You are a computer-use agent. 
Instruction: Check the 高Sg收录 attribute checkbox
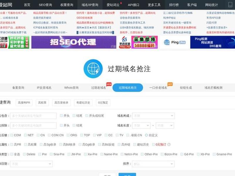pyautogui.click(x=41, y=144)
